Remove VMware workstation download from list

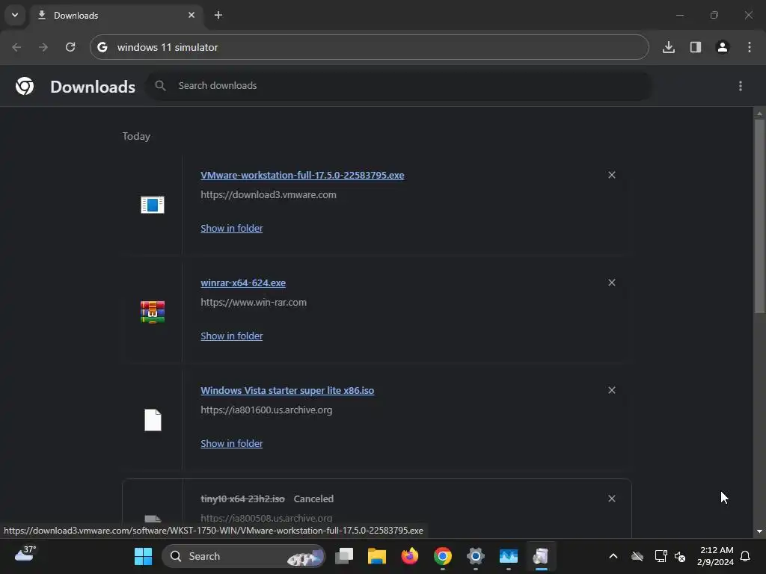(x=612, y=175)
